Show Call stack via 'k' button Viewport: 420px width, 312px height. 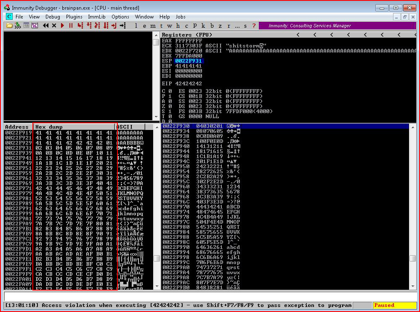pyautogui.click(x=203, y=26)
